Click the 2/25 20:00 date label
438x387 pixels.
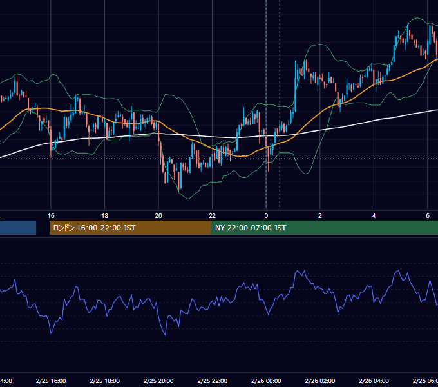click(x=158, y=381)
